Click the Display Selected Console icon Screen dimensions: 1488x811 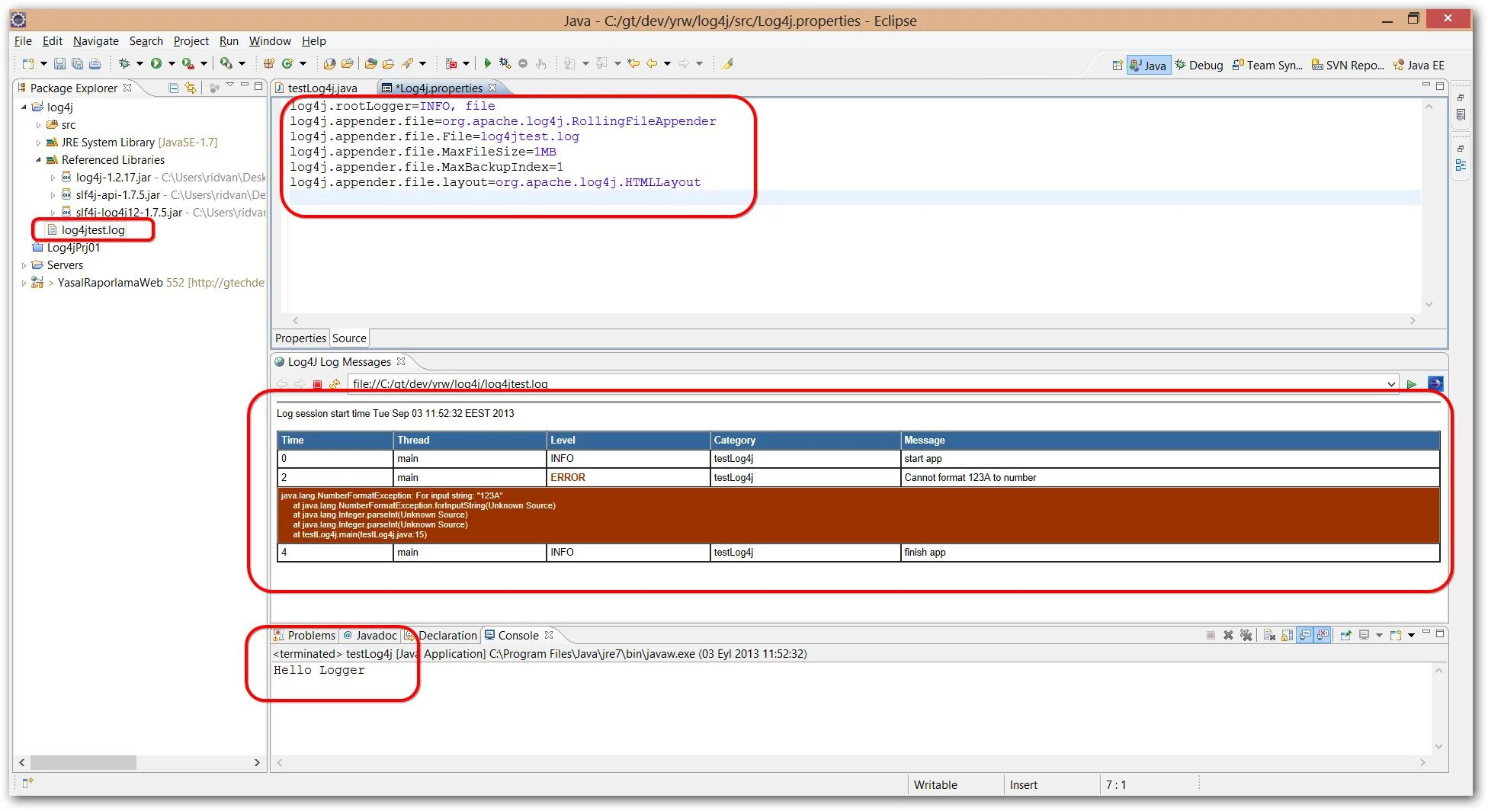coord(1365,635)
